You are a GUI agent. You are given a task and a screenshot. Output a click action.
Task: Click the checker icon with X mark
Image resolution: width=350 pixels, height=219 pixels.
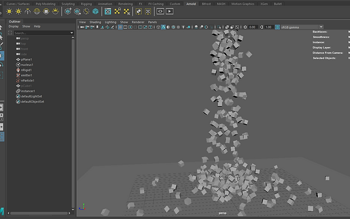[x=127, y=12]
